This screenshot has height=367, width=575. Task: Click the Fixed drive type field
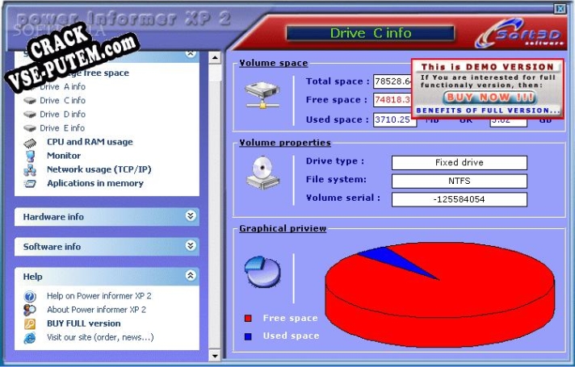coord(460,163)
